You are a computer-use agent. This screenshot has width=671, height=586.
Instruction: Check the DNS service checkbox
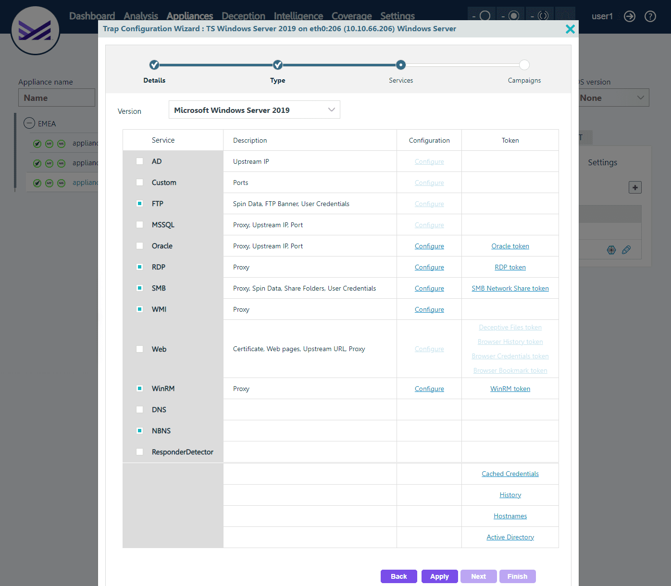coord(139,410)
